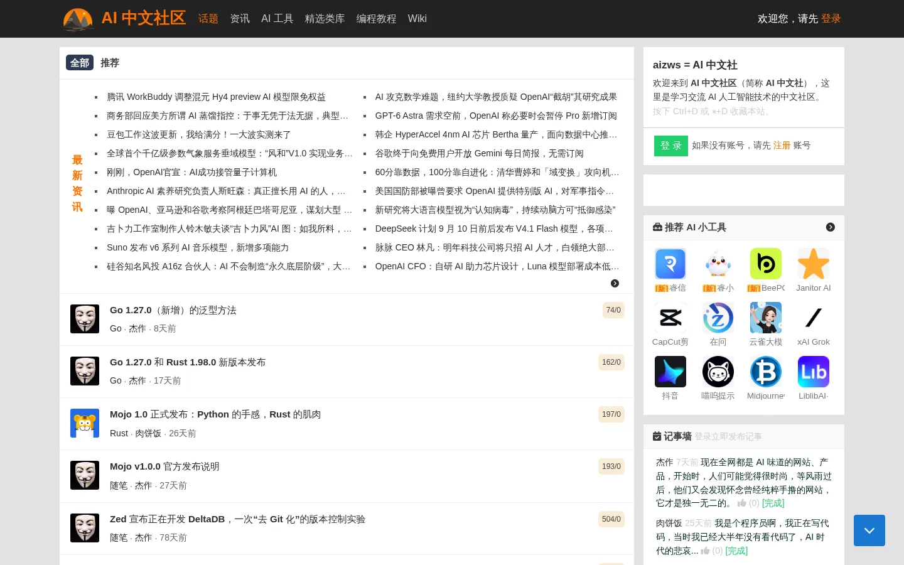Image resolution: width=904 pixels, height=565 pixels.
Task: Click the 504/0 reply count badge
Action: [x=611, y=519]
